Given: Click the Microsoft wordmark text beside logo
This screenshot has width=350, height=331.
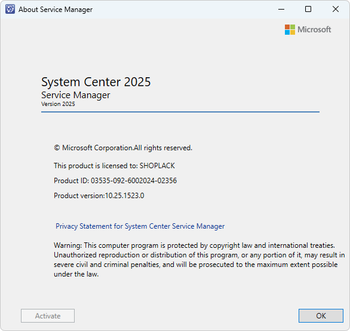Looking at the screenshot, I should coord(314,29).
